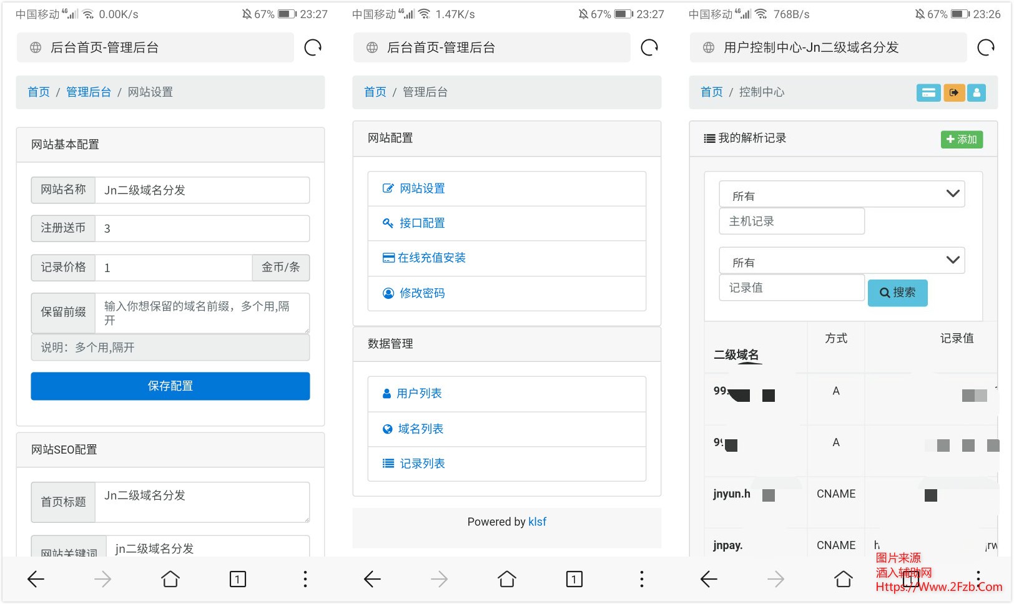The width and height of the screenshot is (1014, 604).
Task: Click 首页 breadcrumb before 管理后台 on menu screen
Action: pos(375,92)
